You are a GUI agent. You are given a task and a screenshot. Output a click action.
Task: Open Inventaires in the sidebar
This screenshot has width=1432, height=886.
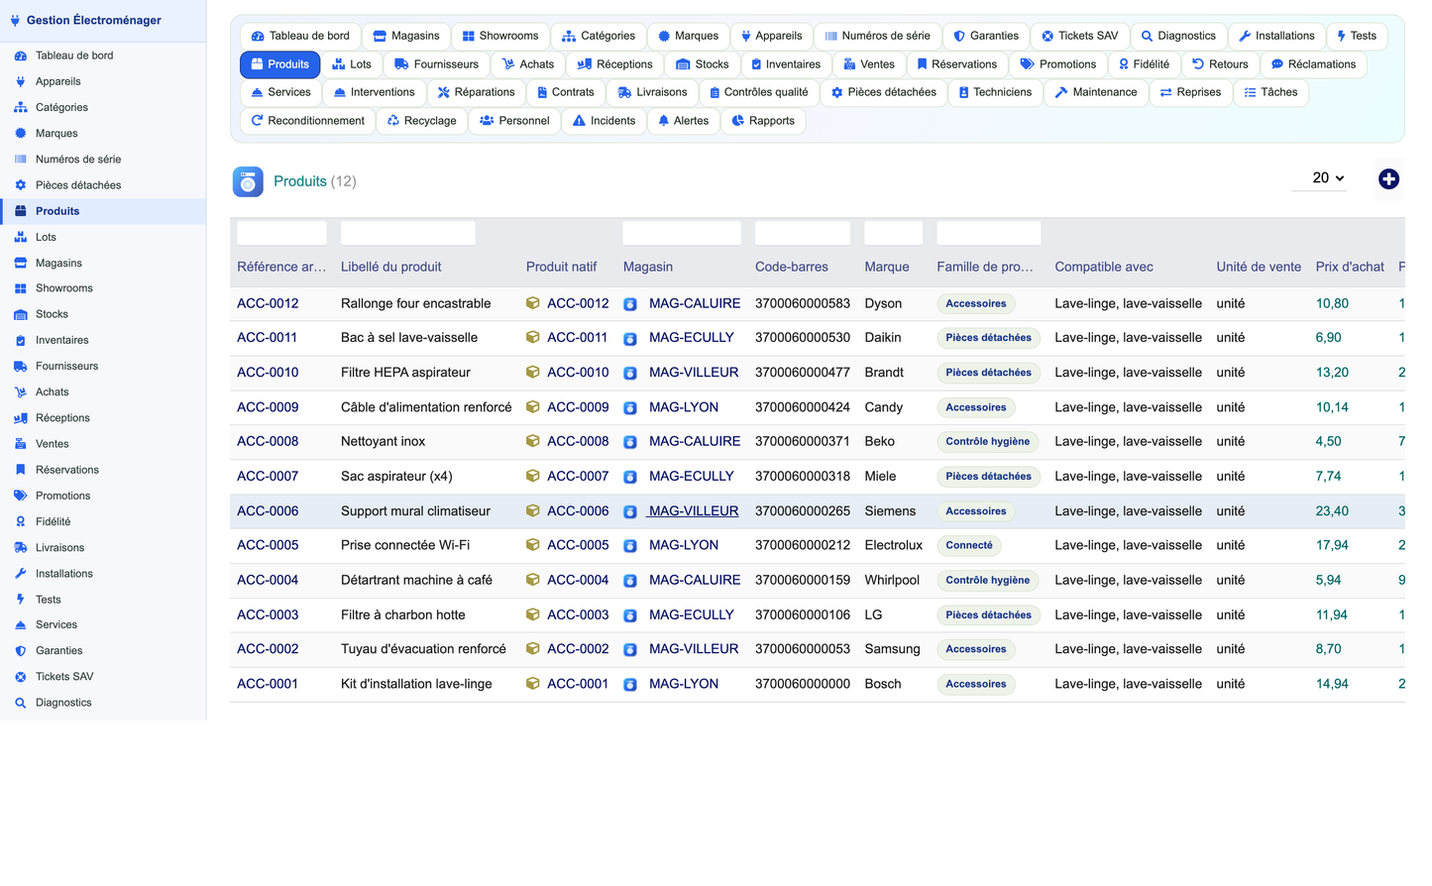point(62,340)
